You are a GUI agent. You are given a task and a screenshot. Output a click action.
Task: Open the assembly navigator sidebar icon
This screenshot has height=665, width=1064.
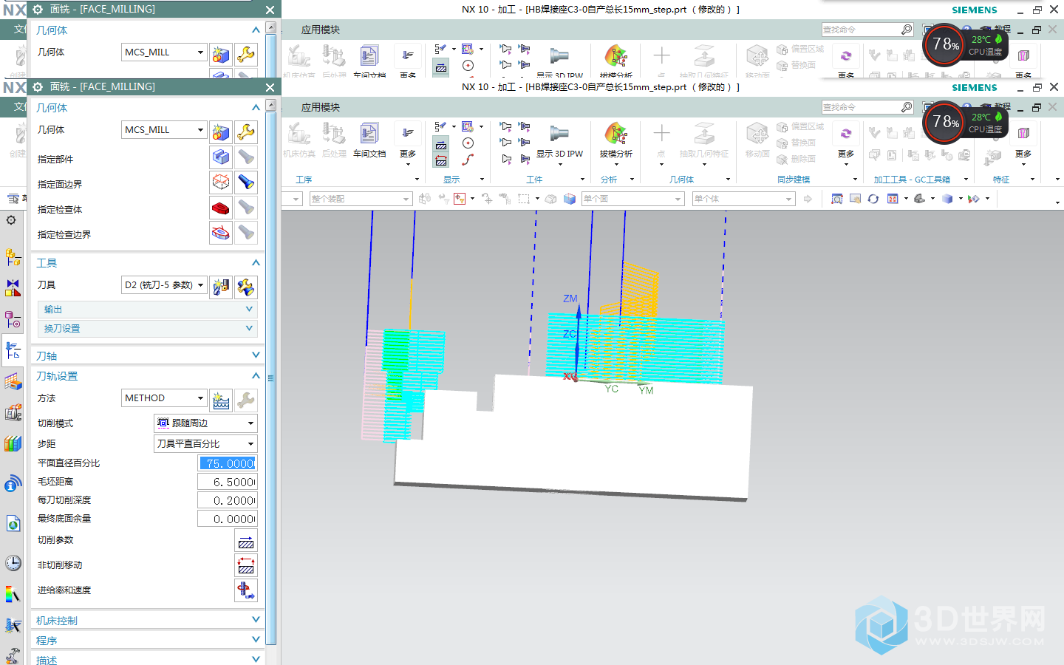(13, 257)
